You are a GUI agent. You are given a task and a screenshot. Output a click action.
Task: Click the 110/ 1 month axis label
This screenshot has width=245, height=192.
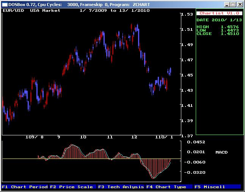[164, 137]
